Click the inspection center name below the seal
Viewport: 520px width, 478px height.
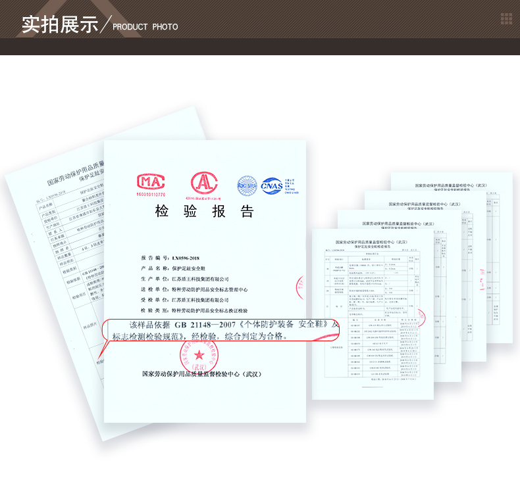(x=201, y=373)
